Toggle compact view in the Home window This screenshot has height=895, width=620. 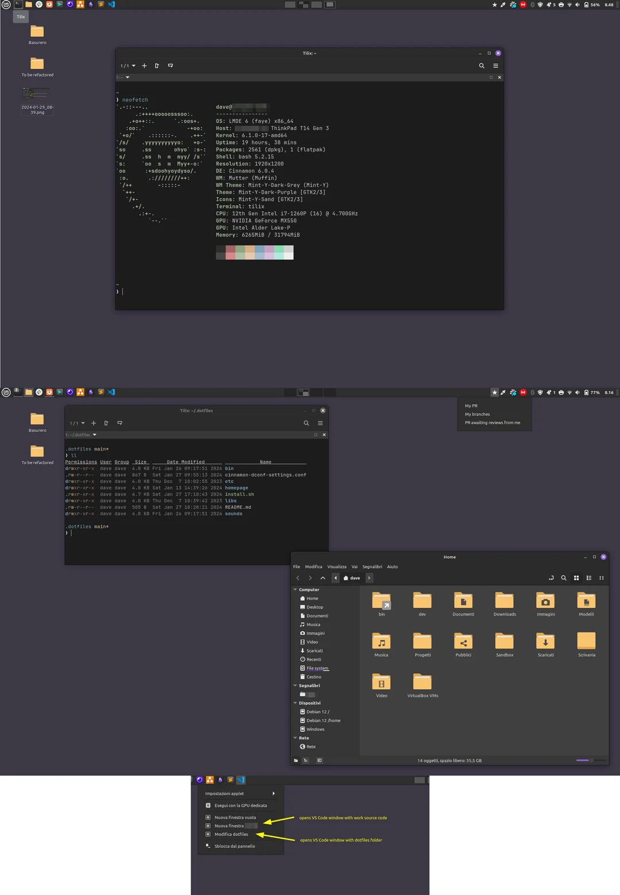(601, 578)
